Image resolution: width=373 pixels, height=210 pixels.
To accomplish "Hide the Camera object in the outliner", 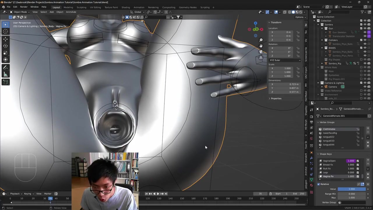I will click(x=365, y=87).
